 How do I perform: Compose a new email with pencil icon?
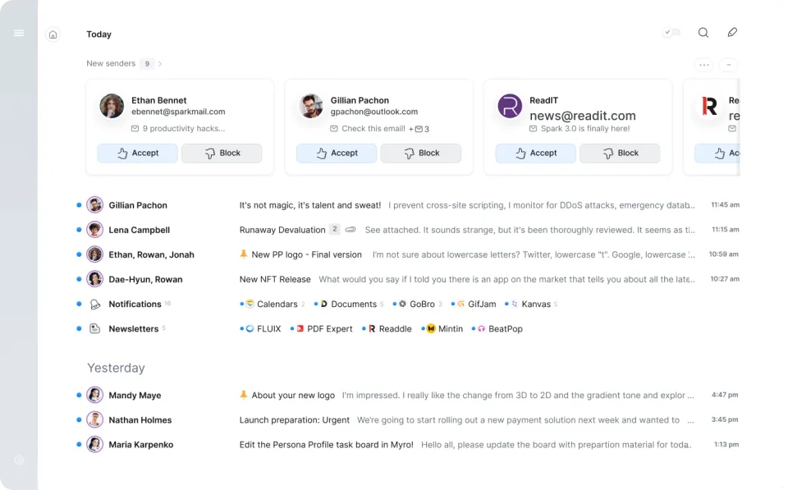[732, 32]
